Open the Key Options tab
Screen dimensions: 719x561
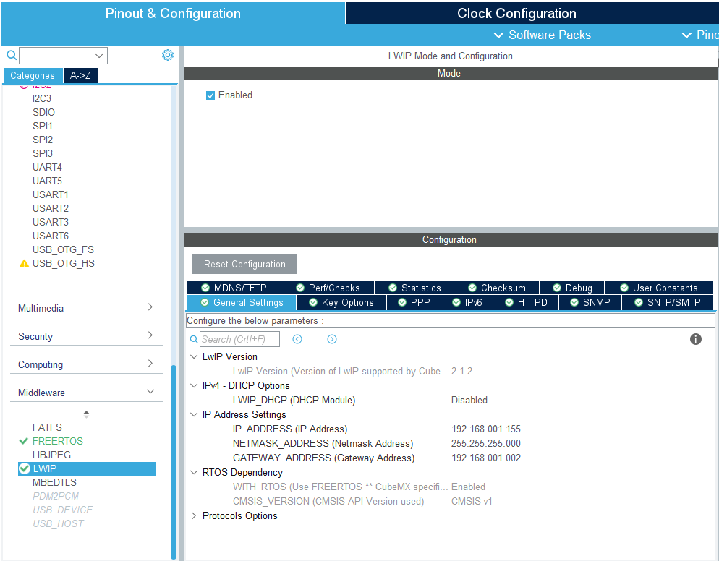point(340,302)
